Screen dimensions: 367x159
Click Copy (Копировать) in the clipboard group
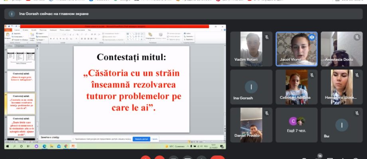(x=17, y=37)
